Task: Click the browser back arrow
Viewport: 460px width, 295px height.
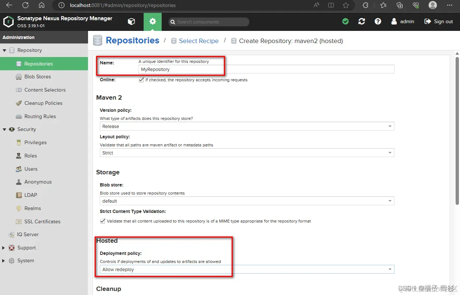Action: click(x=9, y=5)
